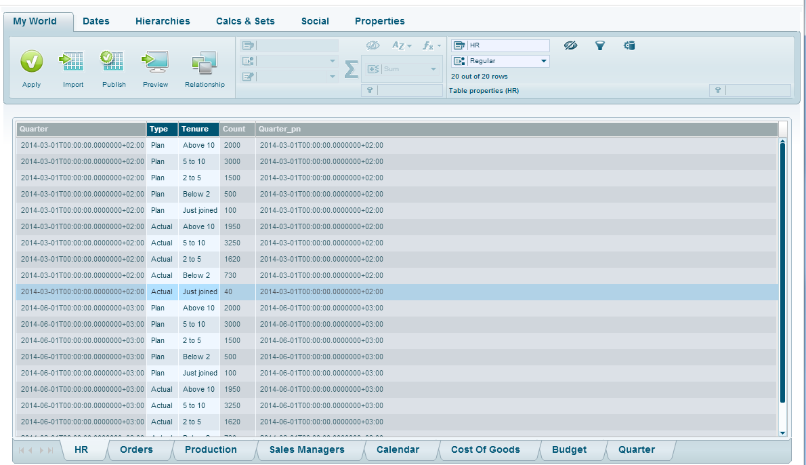Switch to the Cost Of Goods tab

pos(485,449)
